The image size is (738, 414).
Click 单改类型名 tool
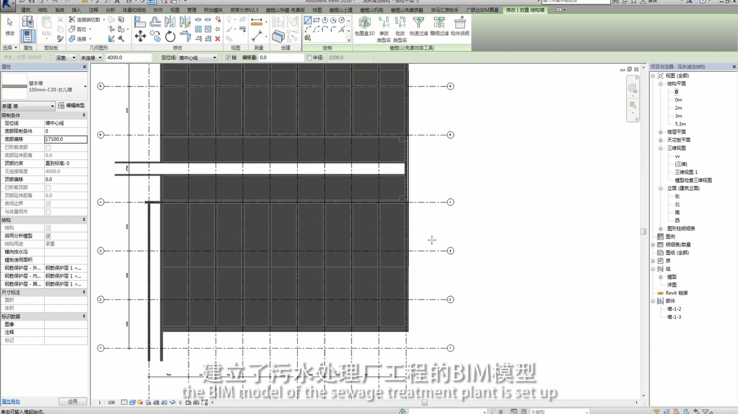pyautogui.click(x=384, y=29)
